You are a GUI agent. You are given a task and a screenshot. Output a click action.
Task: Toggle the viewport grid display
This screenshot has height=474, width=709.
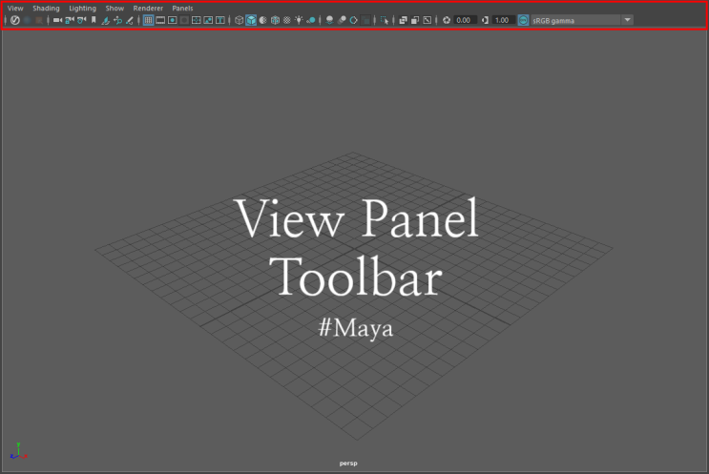148,20
